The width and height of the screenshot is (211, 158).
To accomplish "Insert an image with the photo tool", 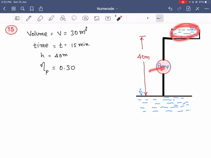I will click(x=97, y=18).
